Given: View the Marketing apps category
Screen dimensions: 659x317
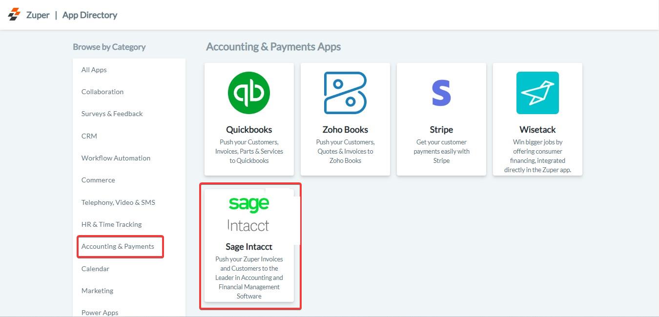Looking at the screenshot, I should [x=97, y=290].
